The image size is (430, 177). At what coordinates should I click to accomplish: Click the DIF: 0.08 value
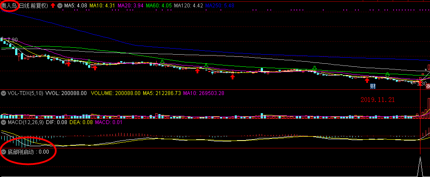[56, 122]
